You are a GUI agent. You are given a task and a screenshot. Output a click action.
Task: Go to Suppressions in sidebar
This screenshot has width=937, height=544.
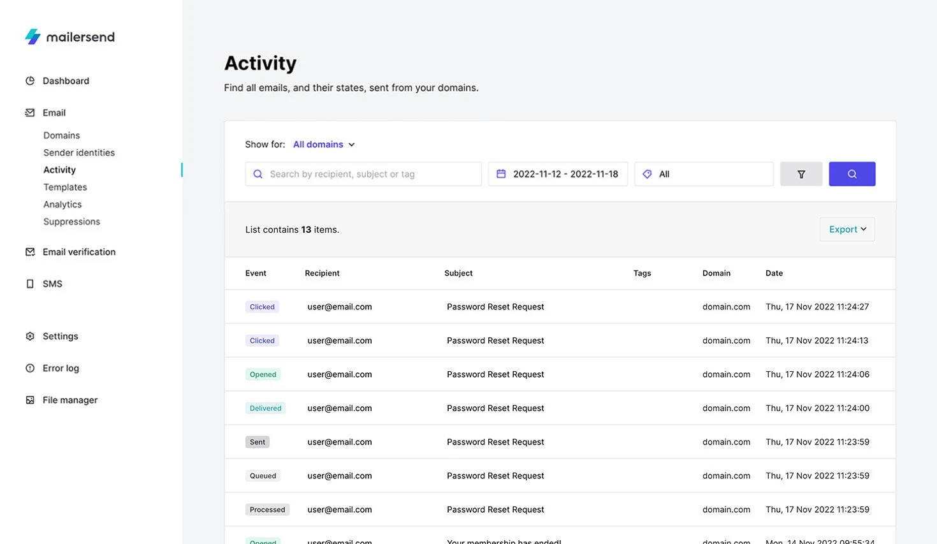[71, 221]
